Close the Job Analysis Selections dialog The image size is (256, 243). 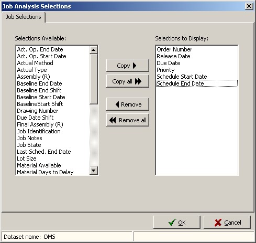249,6
